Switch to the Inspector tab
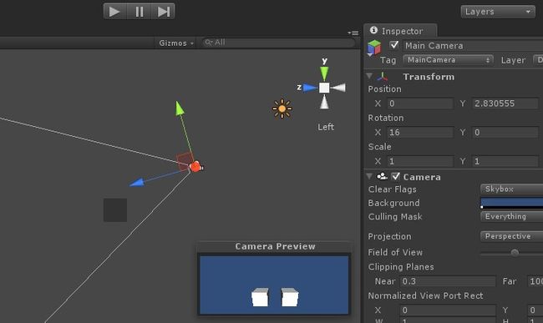Image resolution: width=543 pixels, height=323 pixels. pos(401,31)
